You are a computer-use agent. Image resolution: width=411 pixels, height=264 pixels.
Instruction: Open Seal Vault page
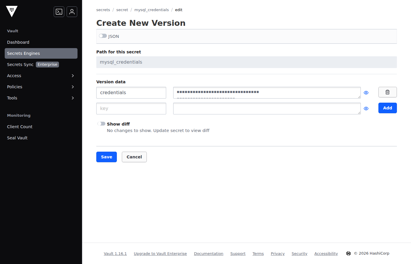(41, 138)
